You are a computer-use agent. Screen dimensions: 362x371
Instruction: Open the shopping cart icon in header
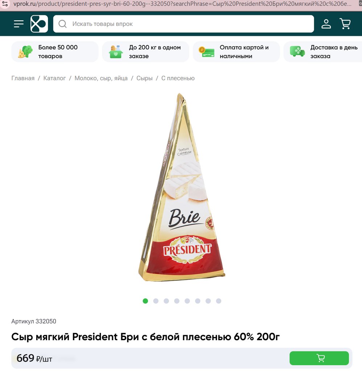[345, 24]
